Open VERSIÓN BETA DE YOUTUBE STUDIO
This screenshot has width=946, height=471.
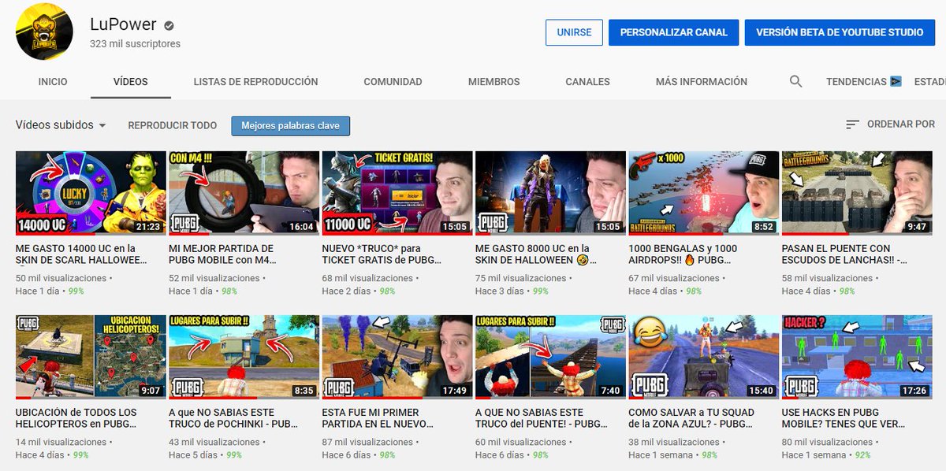click(x=840, y=33)
